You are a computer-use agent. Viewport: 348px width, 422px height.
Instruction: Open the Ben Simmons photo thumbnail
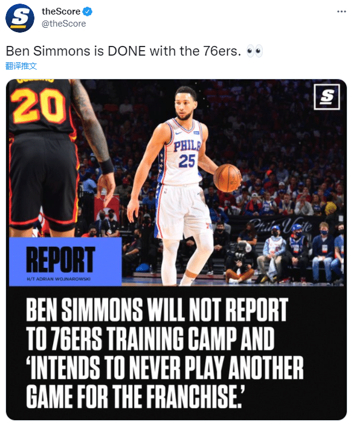(176, 249)
